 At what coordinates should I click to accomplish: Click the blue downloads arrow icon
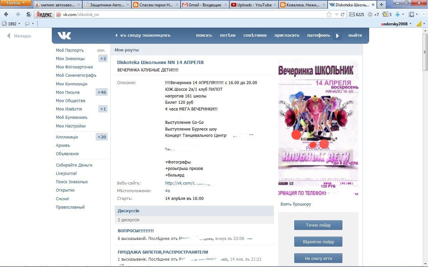(398, 15)
